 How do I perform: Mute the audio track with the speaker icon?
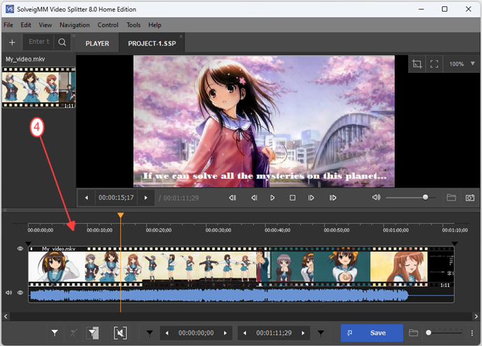point(8,292)
